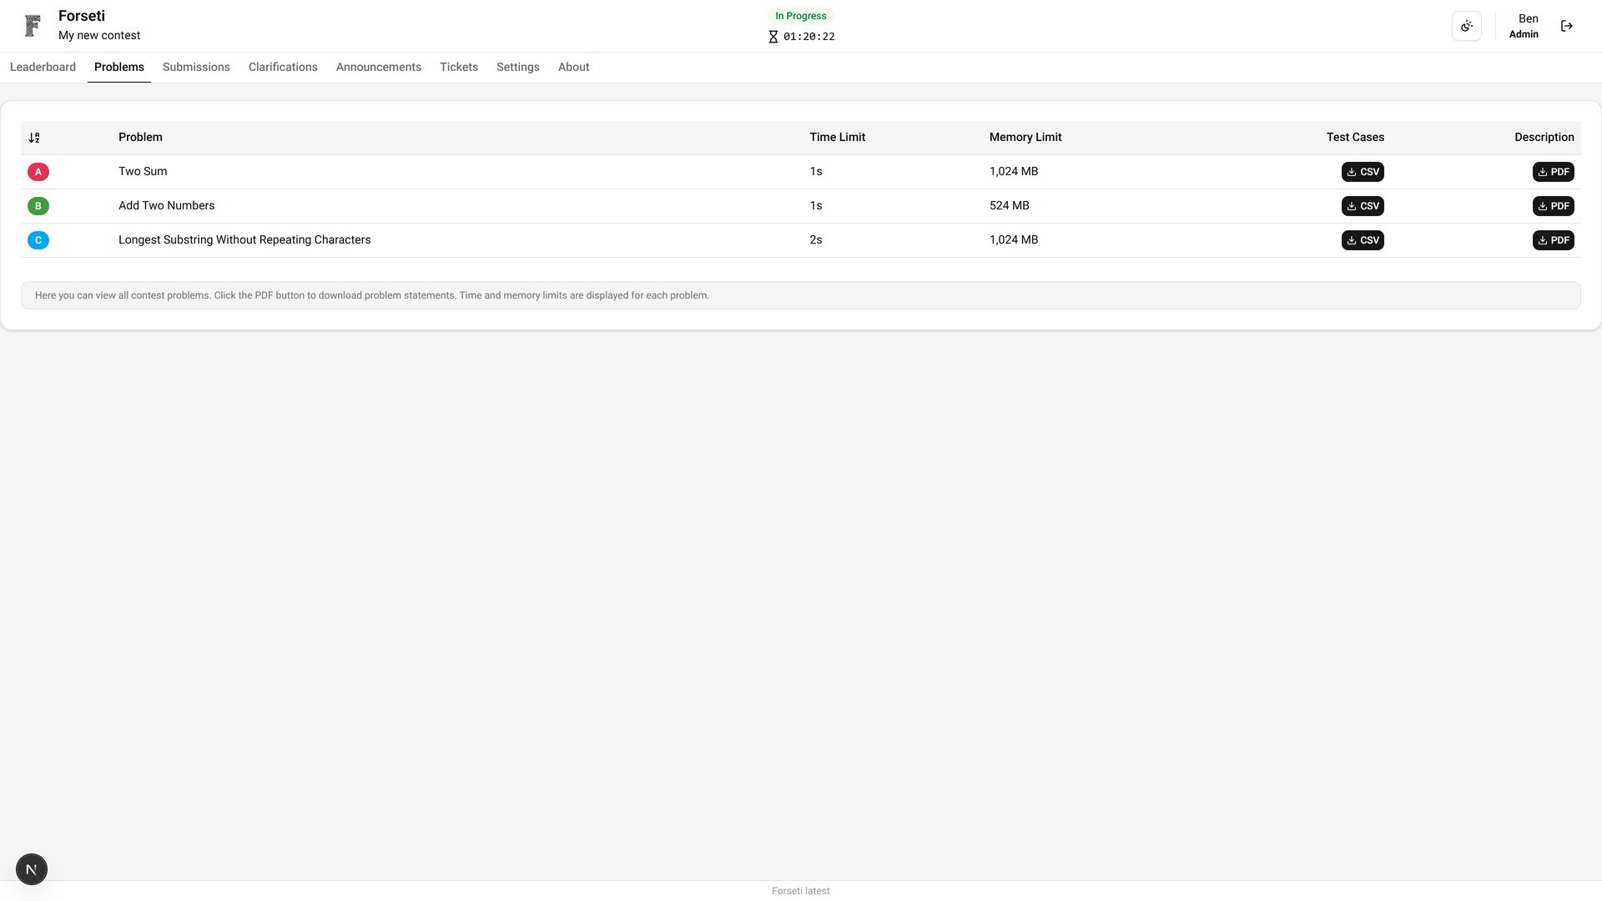Download PDF for Longest Substring problem

tap(1552, 240)
